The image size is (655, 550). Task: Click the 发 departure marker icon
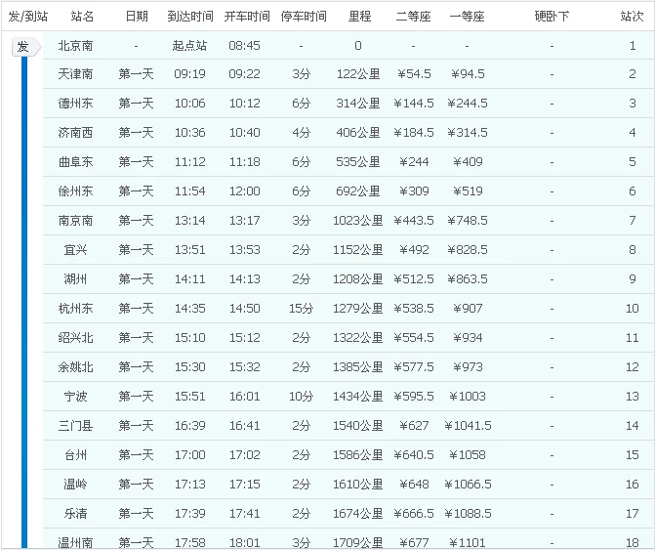tap(26, 47)
